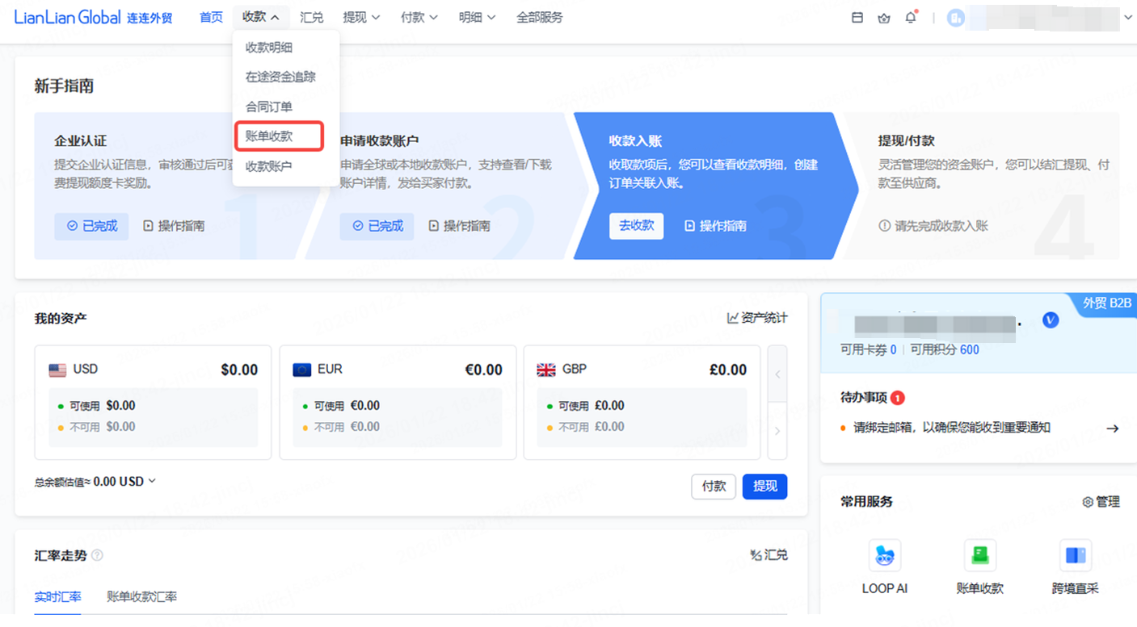Click 已完成 under 企业认证
The image size is (1137, 627).
pos(91,226)
